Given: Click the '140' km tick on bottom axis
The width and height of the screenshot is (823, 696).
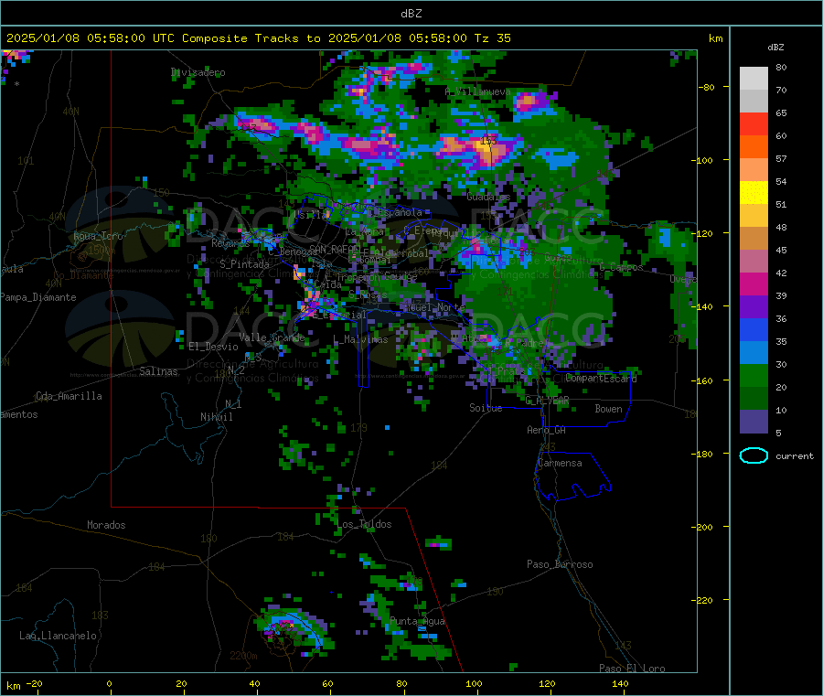Looking at the screenshot, I should 620,684.
